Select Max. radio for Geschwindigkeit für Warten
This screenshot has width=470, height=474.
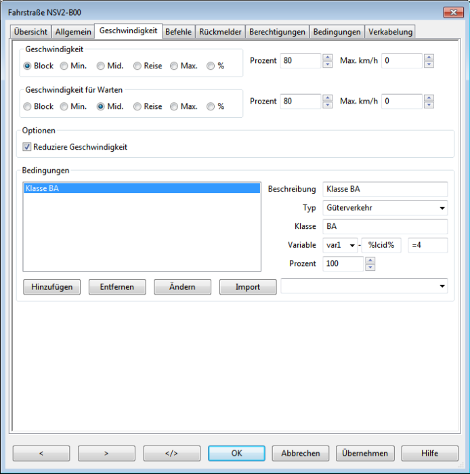pos(174,107)
